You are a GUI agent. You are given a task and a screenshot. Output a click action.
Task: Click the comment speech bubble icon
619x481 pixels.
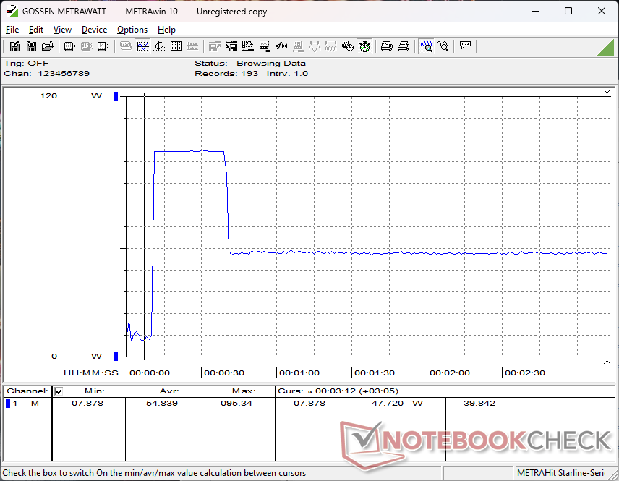click(x=465, y=46)
